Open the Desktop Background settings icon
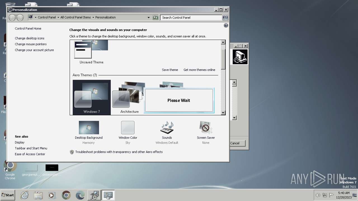The height and width of the screenshot is (201, 358). pyautogui.click(x=89, y=128)
